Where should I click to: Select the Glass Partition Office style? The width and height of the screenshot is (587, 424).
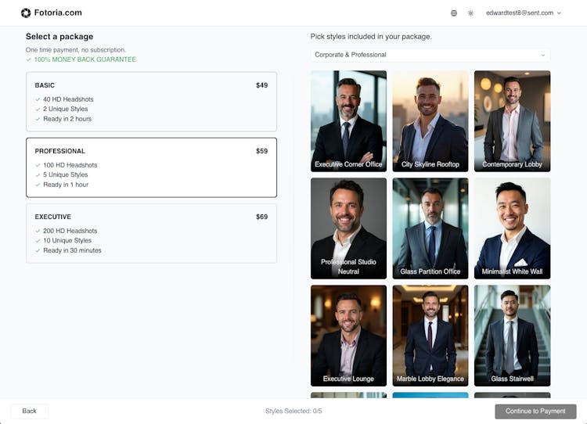[x=430, y=228]
